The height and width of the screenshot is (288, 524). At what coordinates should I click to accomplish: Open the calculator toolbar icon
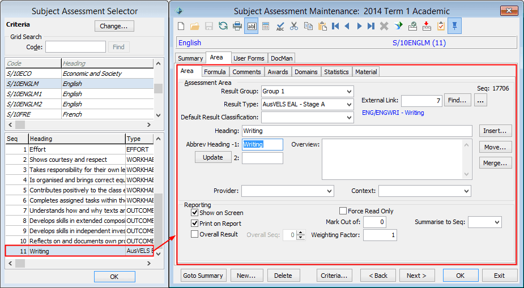point(266,26)
